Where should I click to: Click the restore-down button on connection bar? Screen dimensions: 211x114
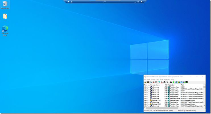coord(138,2)
